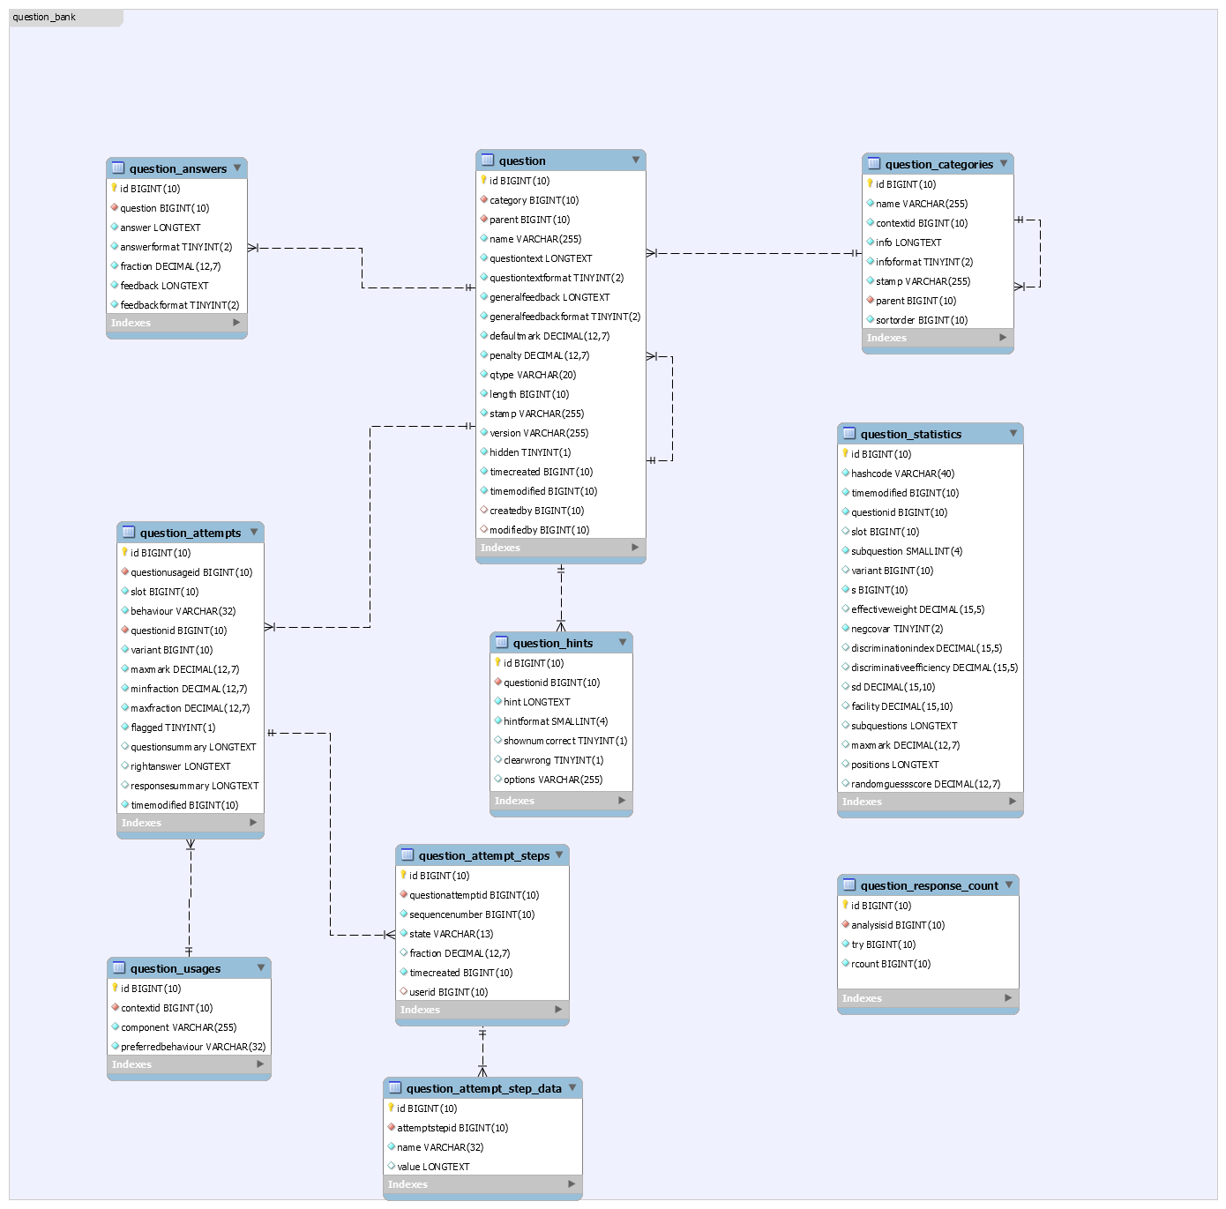Collapse the question table with header arrow

[636, 160]
